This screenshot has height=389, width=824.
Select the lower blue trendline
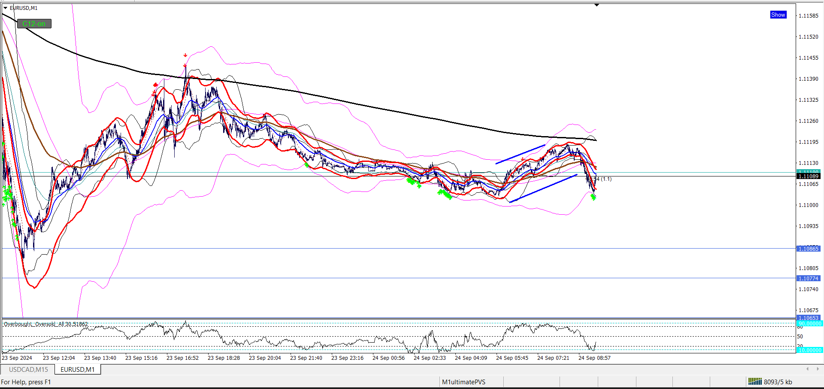pyautogui.click(x=543, y=188)
